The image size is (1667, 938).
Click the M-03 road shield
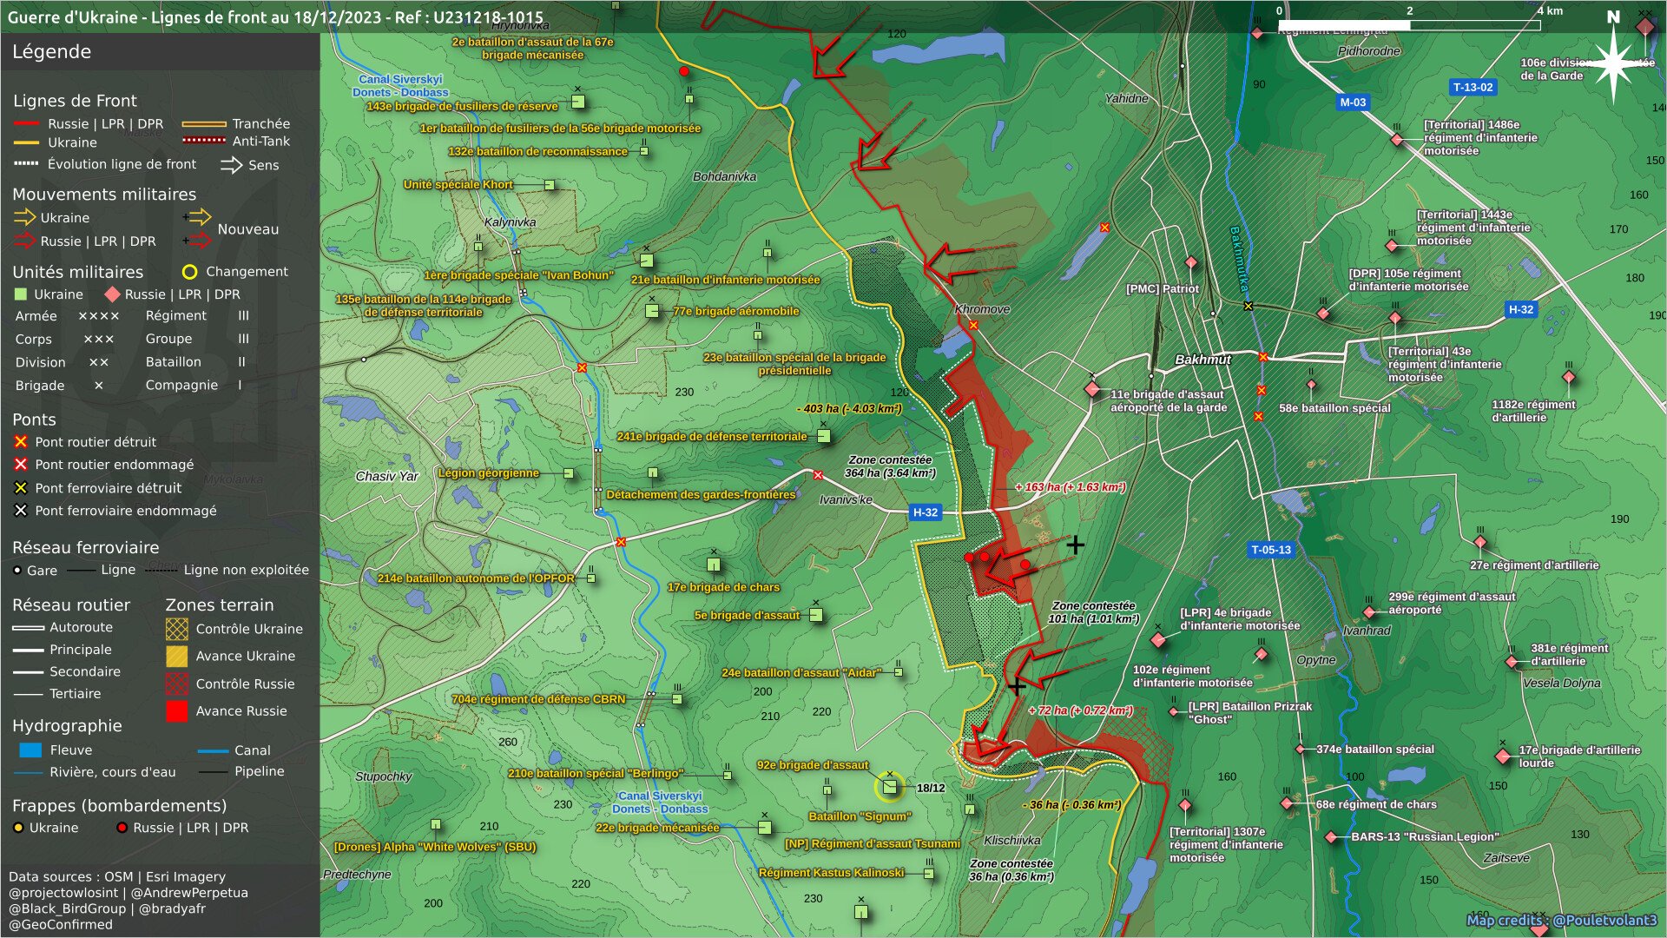tap(1353, 102)
